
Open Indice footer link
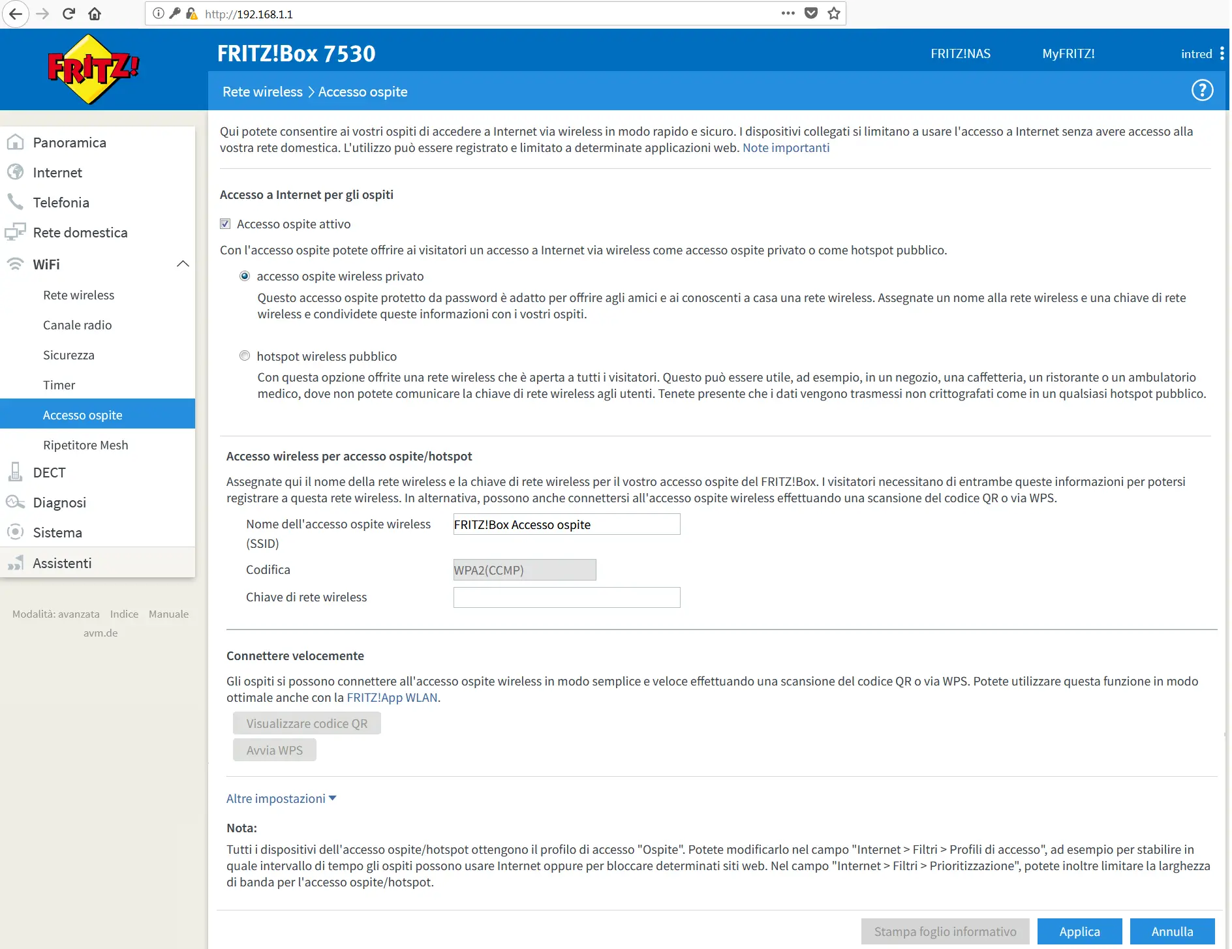click(124, 614)
